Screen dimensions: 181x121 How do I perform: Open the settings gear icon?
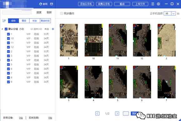click(x=159, y=4)
